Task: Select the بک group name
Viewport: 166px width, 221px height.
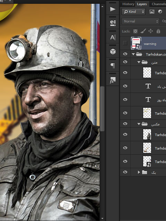Action: [x=154, y=173]
